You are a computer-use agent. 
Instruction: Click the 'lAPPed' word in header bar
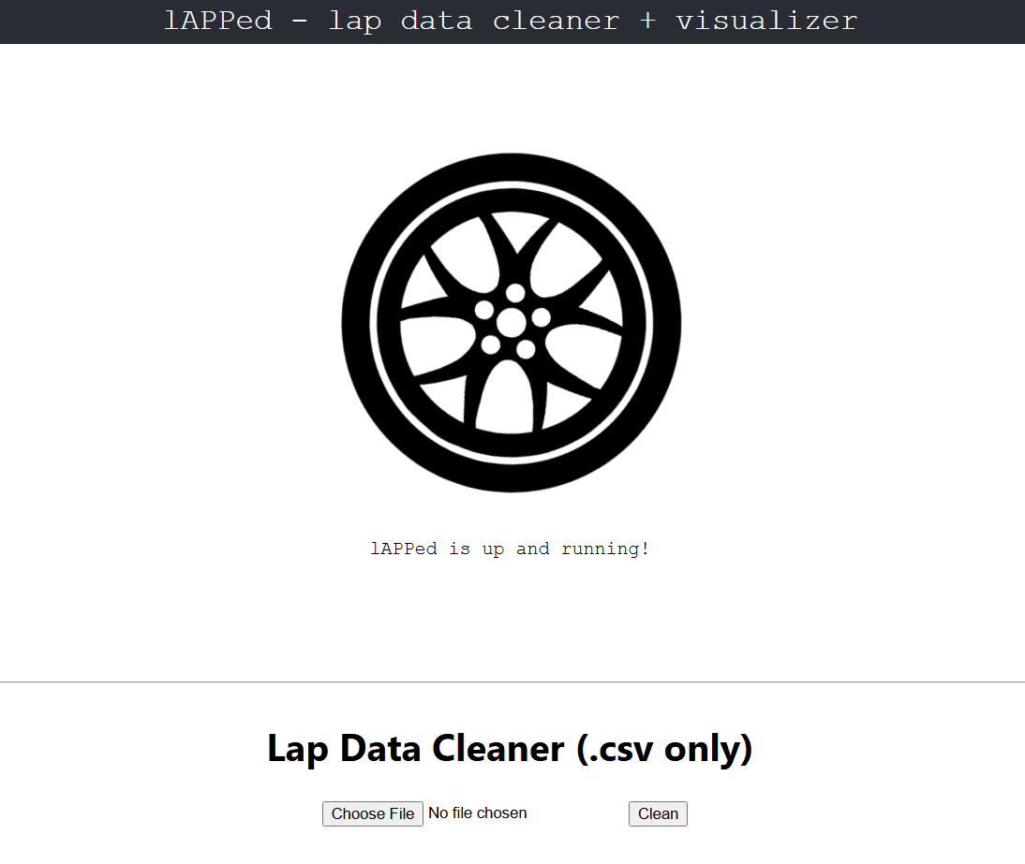(217, 21)
